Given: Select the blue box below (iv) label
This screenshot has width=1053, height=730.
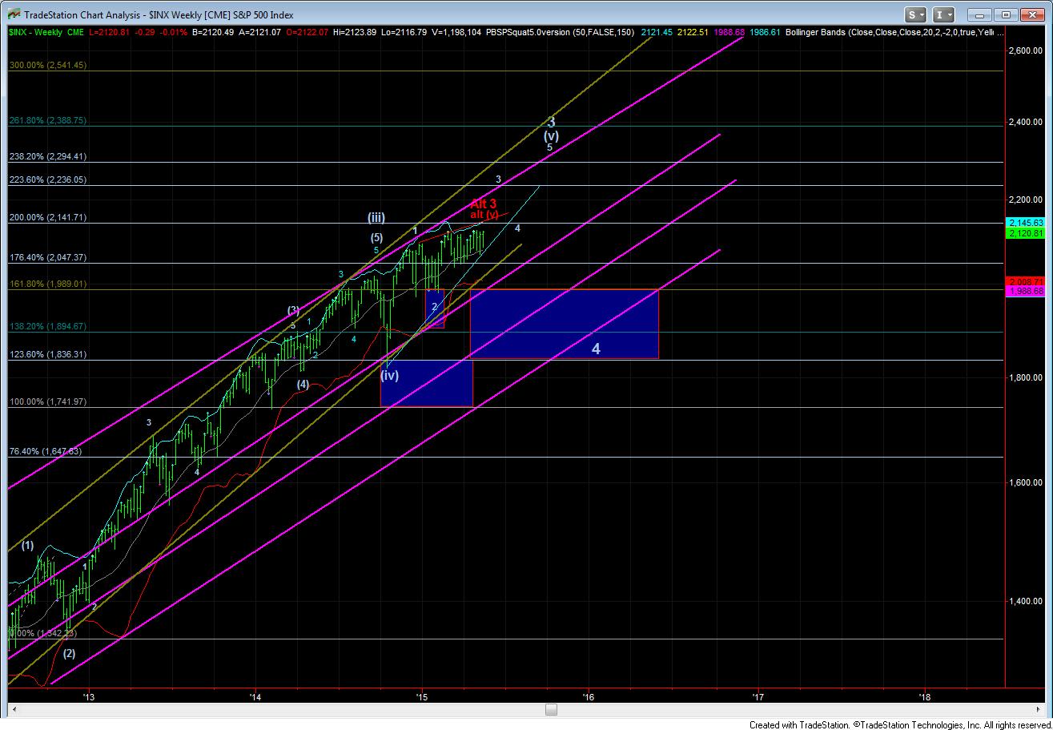Looking at the screenshot, I should click(x=426, y=383).
